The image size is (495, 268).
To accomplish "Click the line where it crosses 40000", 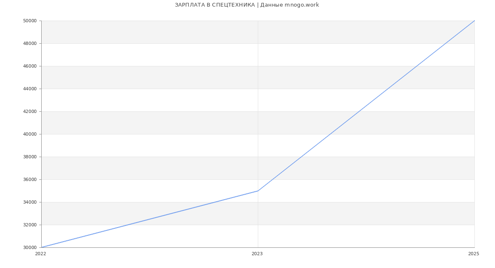I will [330, 134].
